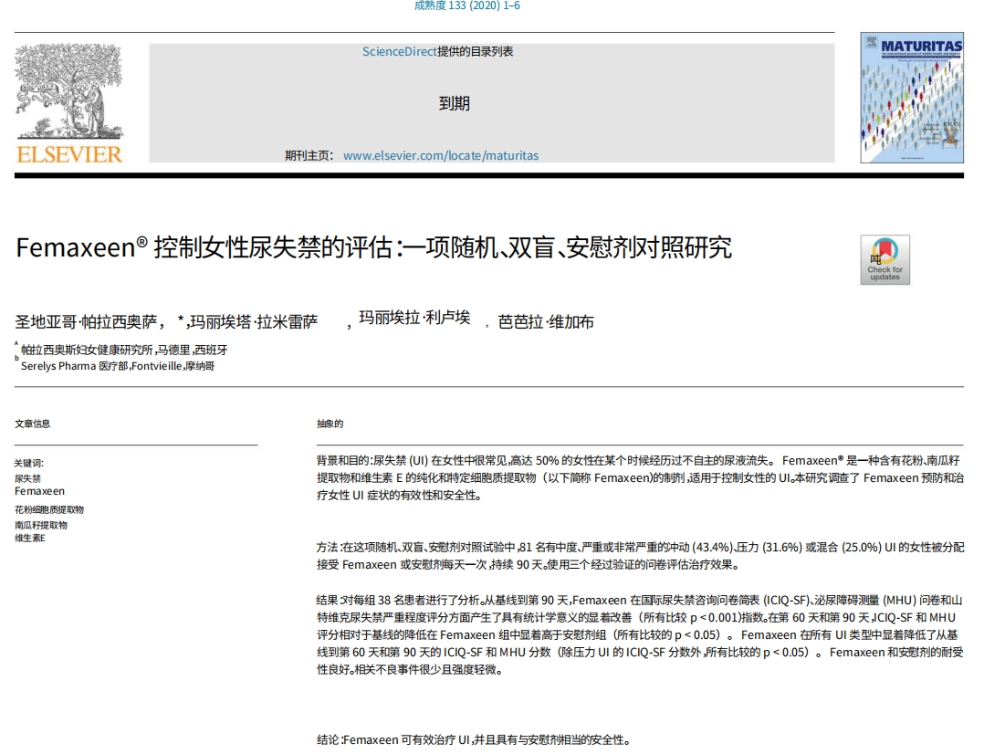Viewport: 1005px width, 754px height.
Task: Click the keyword Femaxeen
Action: click(40, 491)
